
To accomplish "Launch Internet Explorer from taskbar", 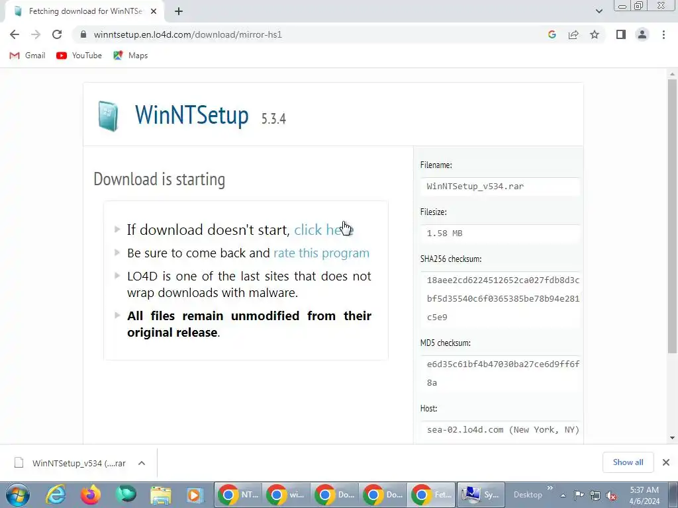I will click(x=56, y=495).
